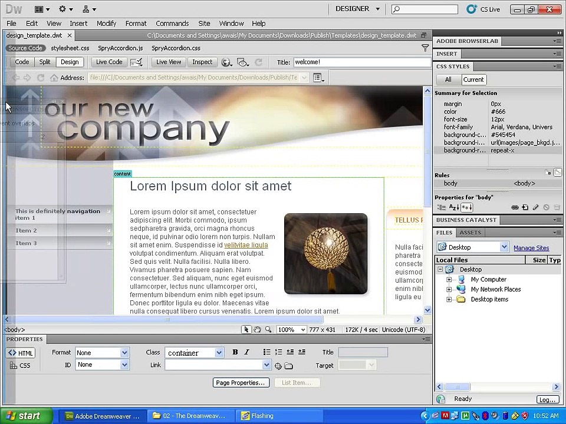566x424 pixels.
Task: Open the Site menu
Action: point(204,24)
